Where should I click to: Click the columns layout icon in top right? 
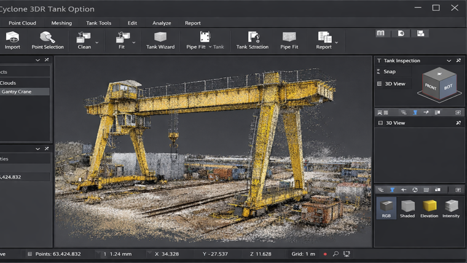(x=380, y=33)
